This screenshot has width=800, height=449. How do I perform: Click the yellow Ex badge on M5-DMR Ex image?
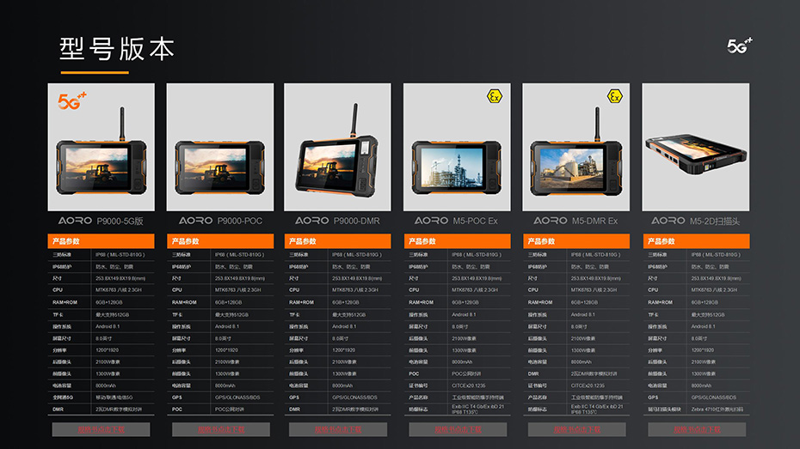click(614, 96)
